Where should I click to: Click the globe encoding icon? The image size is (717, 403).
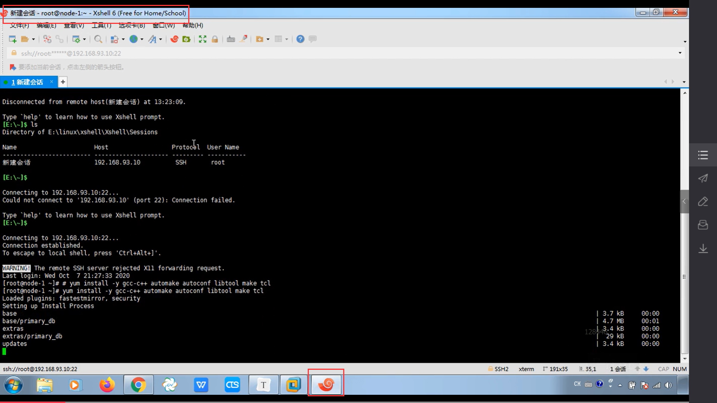134,39
